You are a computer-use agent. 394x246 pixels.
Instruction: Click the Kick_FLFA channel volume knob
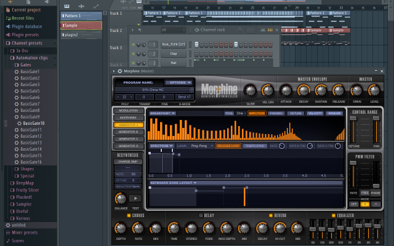click(143, 45)
